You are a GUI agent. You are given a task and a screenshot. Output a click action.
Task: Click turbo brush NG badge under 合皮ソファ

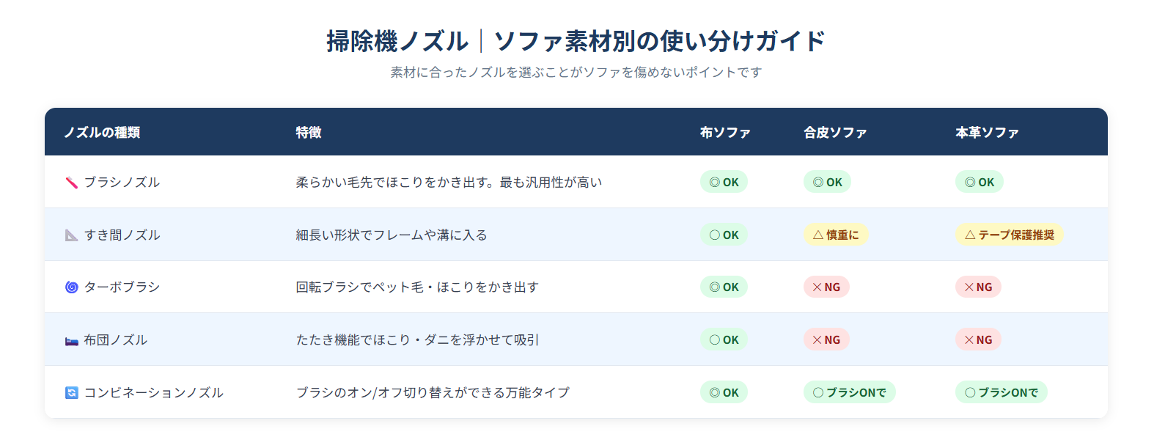(826, 287)
